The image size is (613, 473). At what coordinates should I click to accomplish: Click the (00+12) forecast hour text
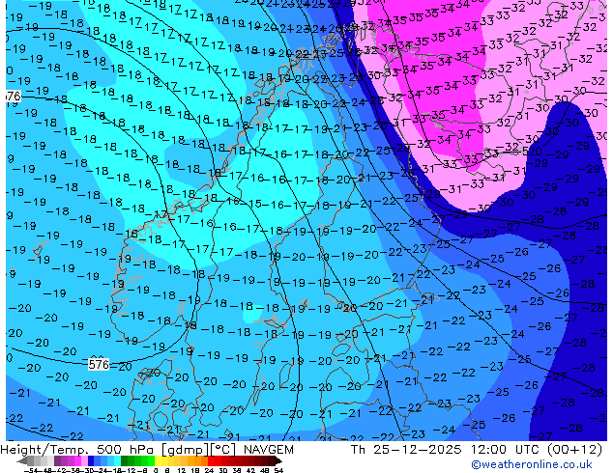click(x=574, y=450)
